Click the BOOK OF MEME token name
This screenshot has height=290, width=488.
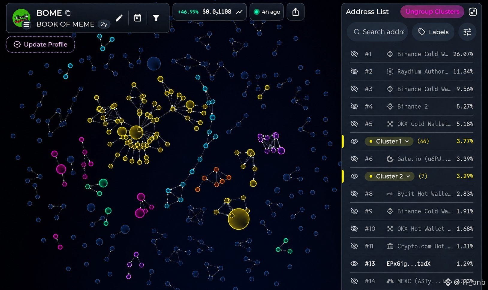coord(65,24)
